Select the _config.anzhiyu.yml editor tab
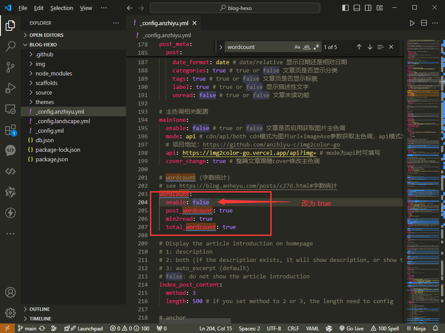The image size is (445, 333). [164, 23]
